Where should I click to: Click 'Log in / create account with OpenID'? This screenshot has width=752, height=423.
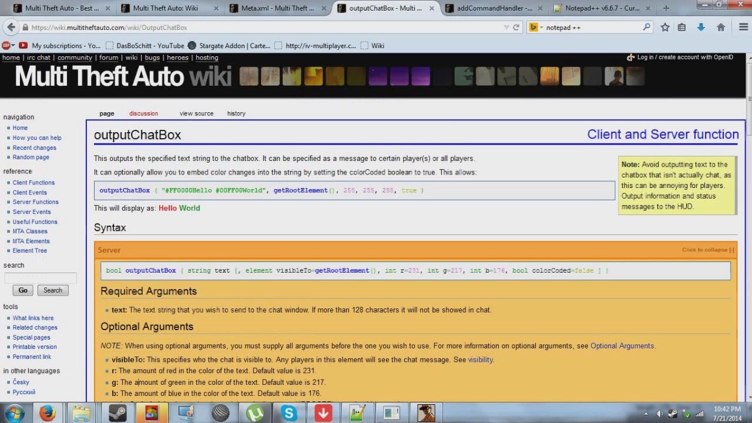(x=685, y=57)
